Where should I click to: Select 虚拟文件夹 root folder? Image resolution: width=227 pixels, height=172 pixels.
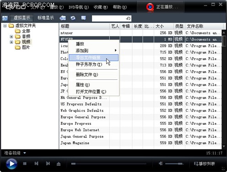[22, 26]
